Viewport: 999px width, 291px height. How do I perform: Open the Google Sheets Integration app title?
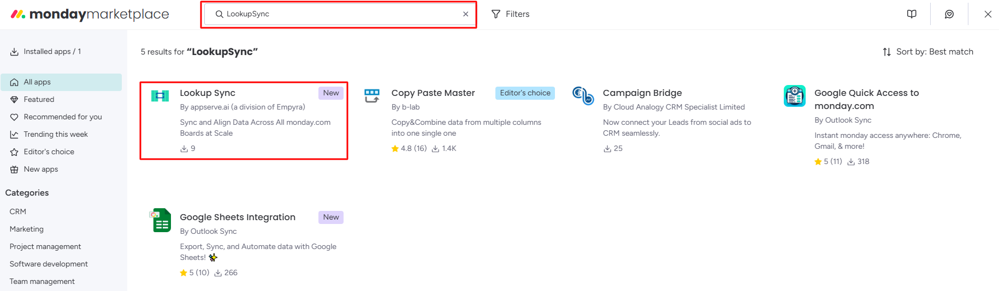pos(238,217)
